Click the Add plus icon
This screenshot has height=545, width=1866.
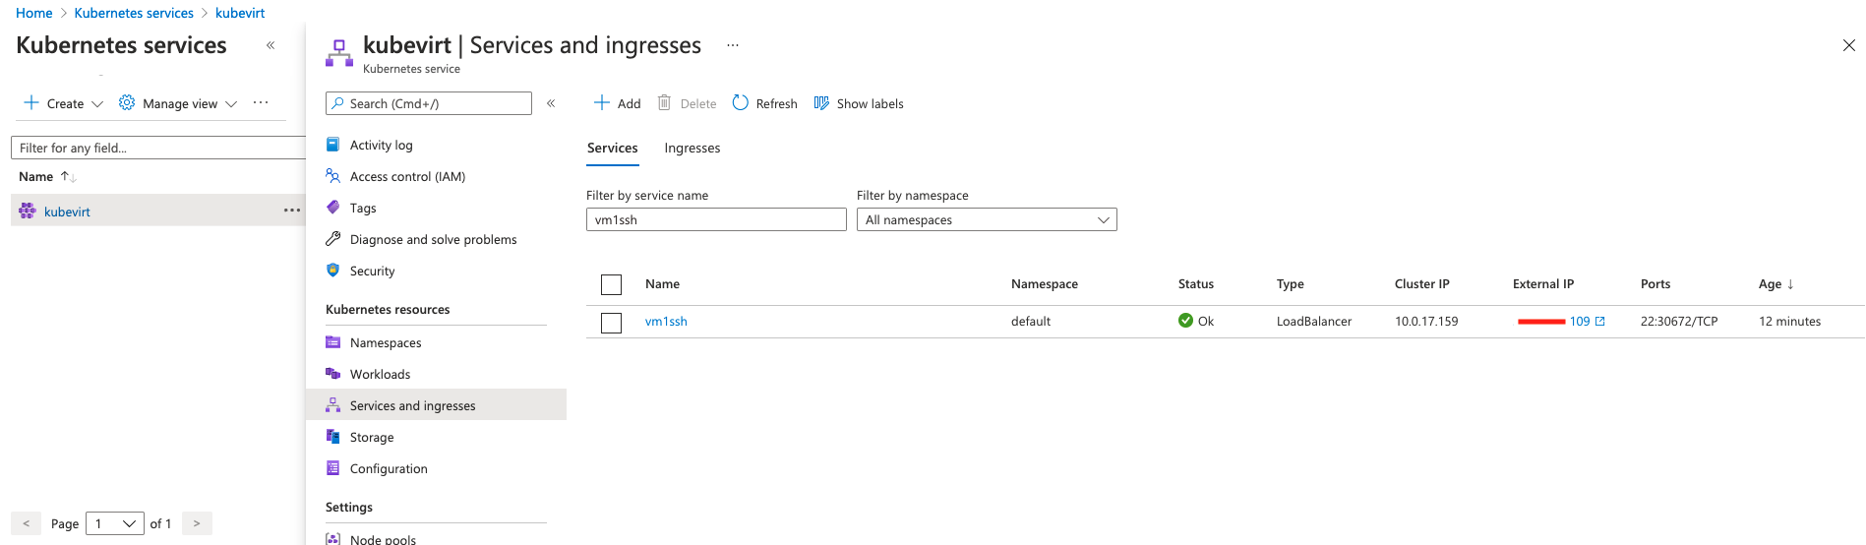pos(602,103)
